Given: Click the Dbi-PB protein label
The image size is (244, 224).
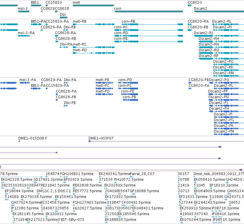Looking at the screenshot, I should point(70,103).
